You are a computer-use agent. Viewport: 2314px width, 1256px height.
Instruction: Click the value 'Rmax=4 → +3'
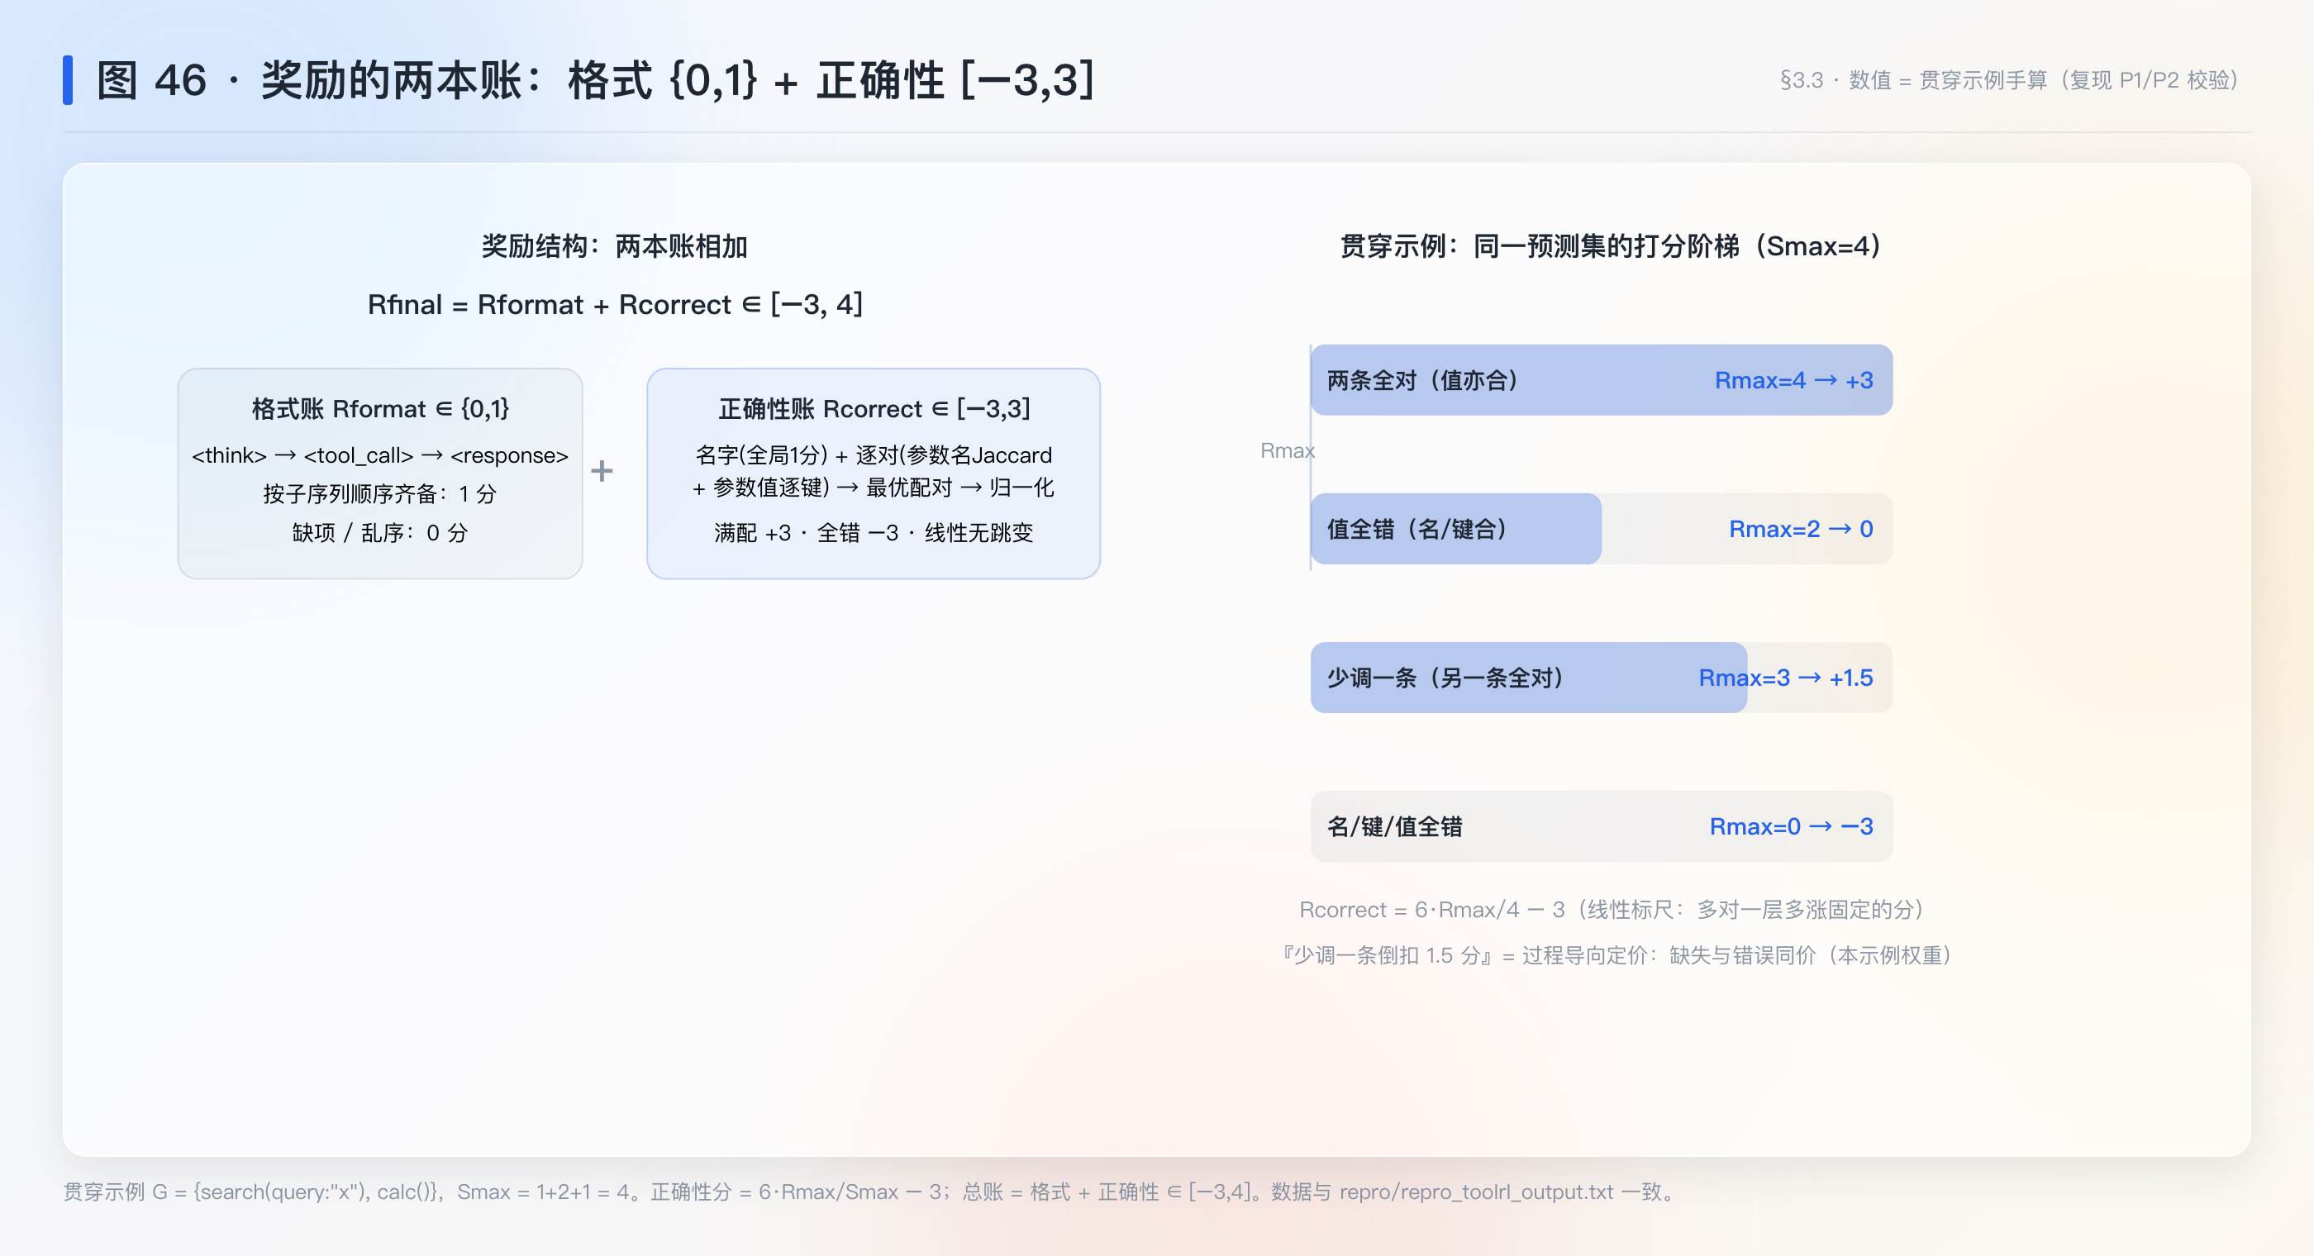coord(1794,380)
